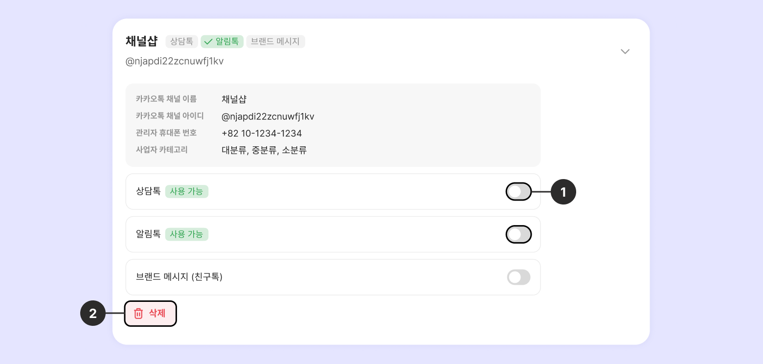Toggle the 상담톡 switch on
The width and height of the screenshot is (763, 364).
518,192
